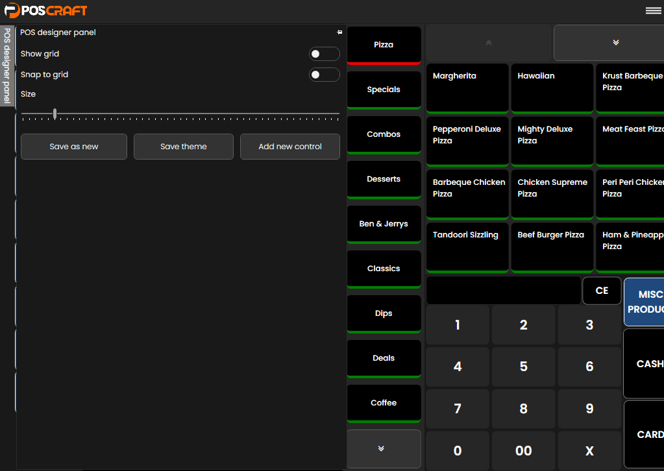Expand more categories with bottom chevron

pos(384,448)
